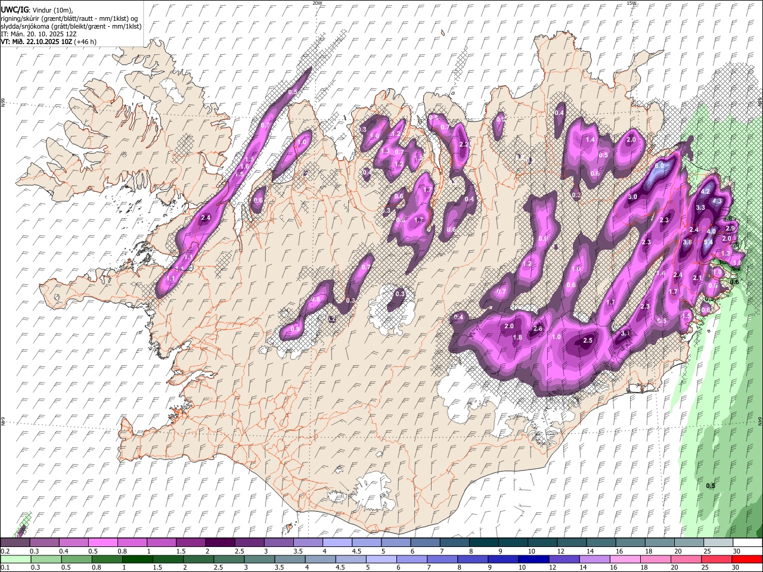Click the 10 label in the upper legend row
This screenshot has height=572, width=763.
click(531, 551)
